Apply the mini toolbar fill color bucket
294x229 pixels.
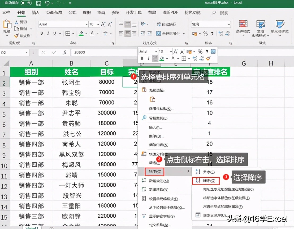click(x=162, y=58)
